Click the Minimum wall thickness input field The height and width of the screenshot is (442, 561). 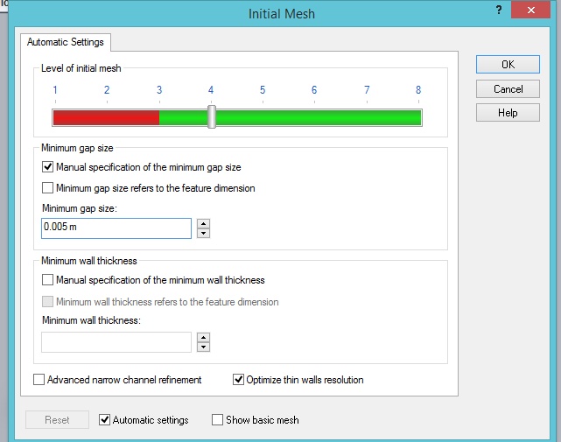[x=116, y=342]
